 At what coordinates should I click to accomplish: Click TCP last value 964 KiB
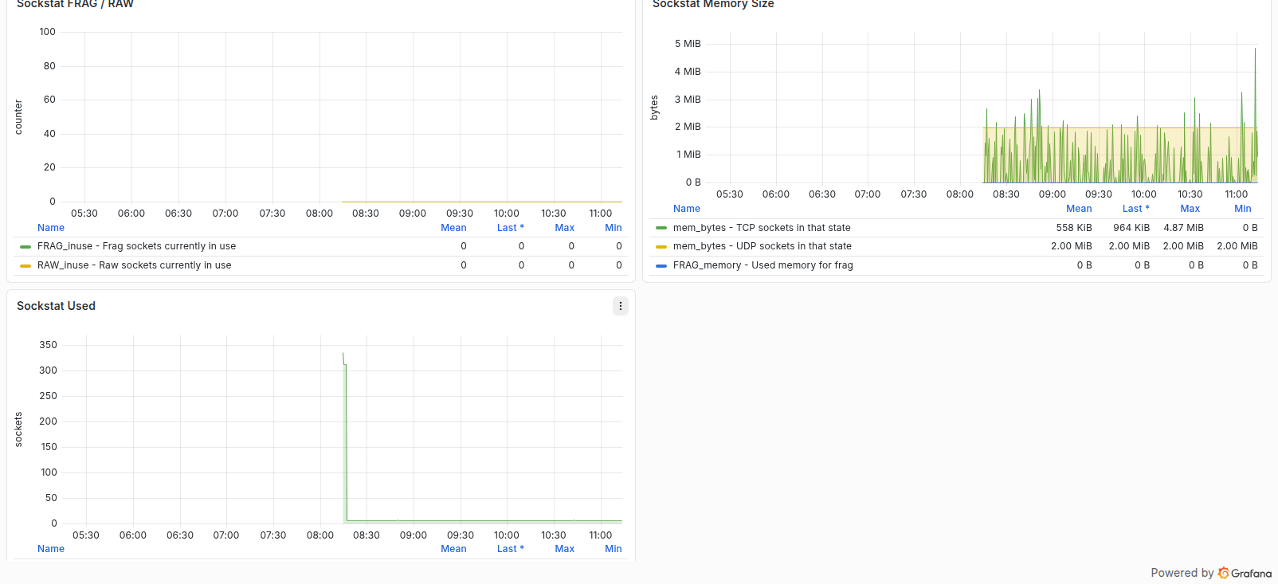[1131, 228]
